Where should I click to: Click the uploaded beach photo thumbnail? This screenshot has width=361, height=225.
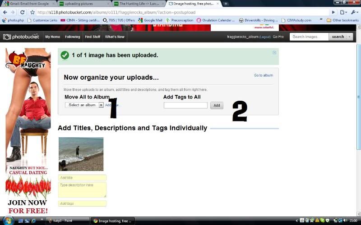coord(81,154)
